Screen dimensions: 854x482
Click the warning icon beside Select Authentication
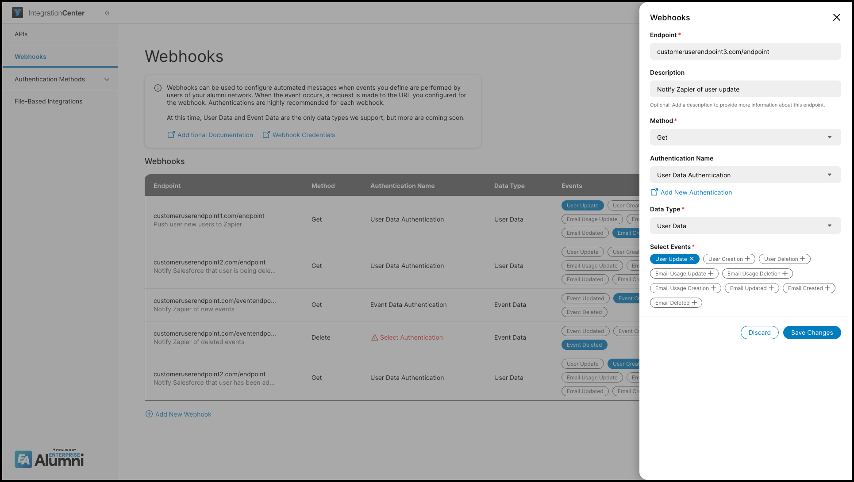[x=374, y=337]
